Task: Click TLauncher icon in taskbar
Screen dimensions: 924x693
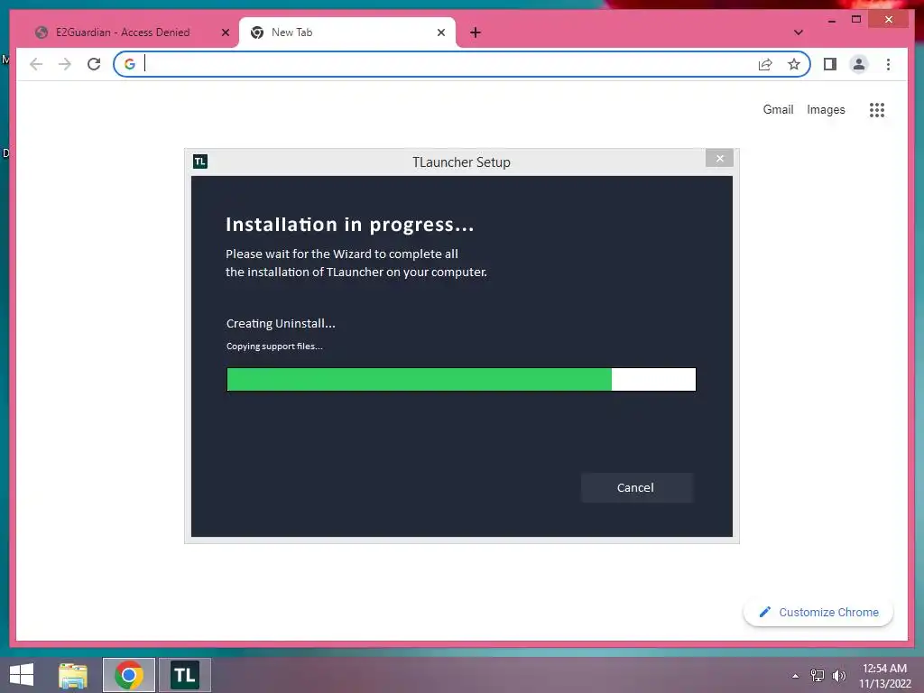Action: tap(185, 675)
